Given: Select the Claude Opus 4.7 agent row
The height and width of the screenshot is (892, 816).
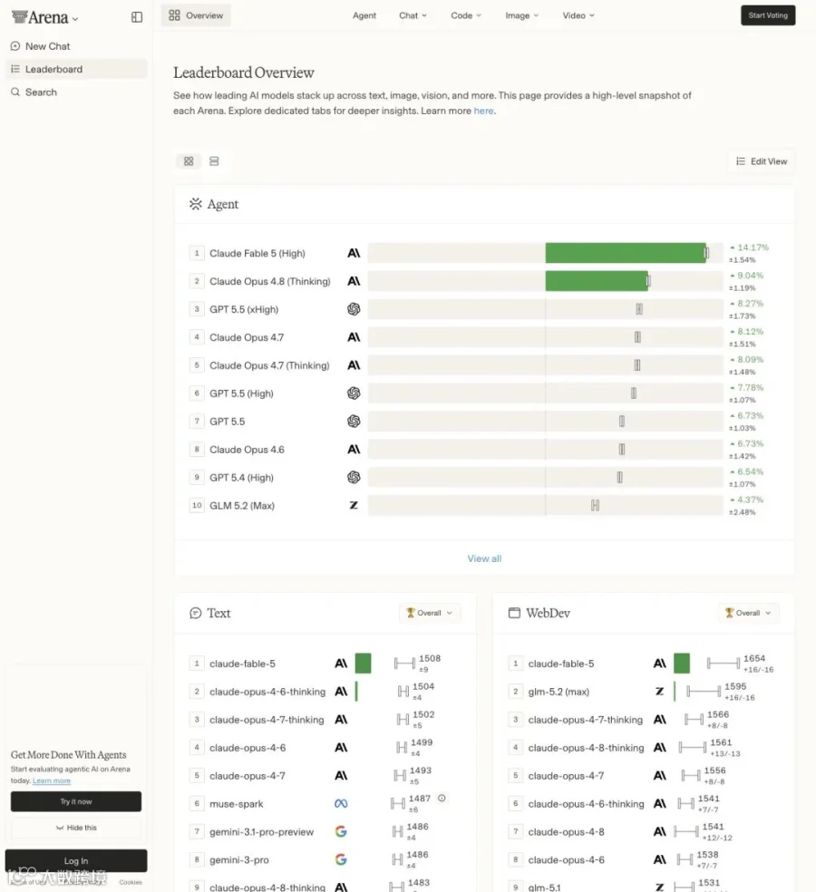Looking at the screenshot, I should click(483, 337).
